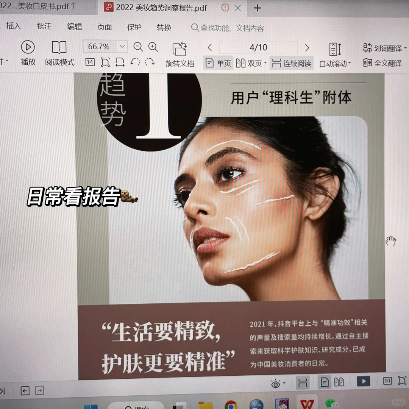Open Google Chrome from the taskbar
409x409 pixels.
pos(231,405)
